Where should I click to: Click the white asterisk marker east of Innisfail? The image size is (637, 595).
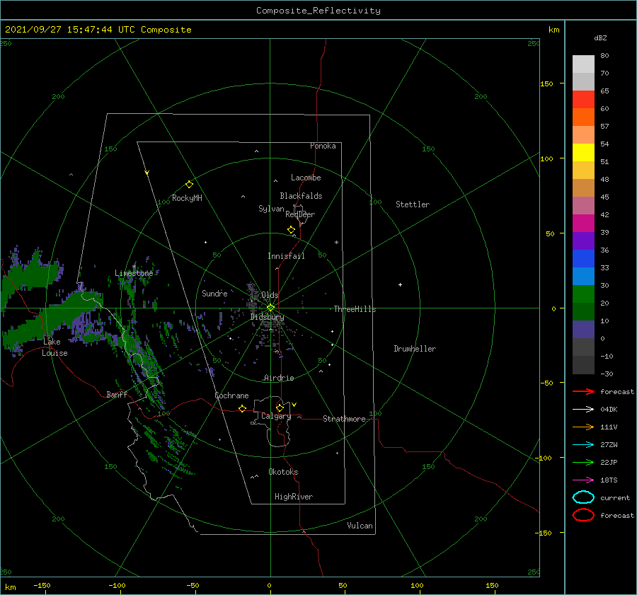click(x=336, y=243)
